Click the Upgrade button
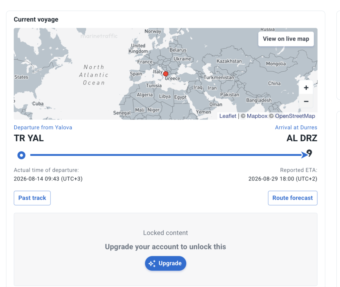The width and height of the screenshot is (340, 287). point(165,263)
